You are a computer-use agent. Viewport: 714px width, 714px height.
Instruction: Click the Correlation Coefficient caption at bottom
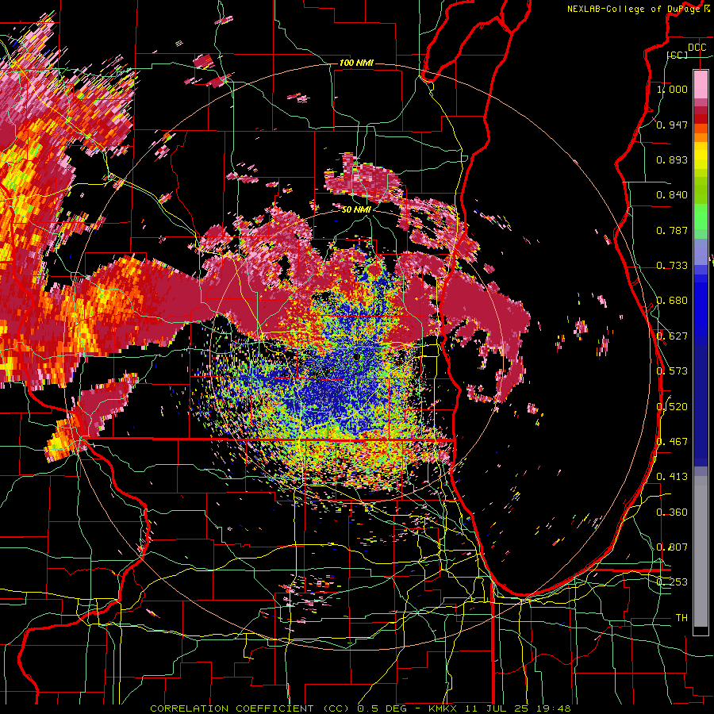click(x=360, y=708)
